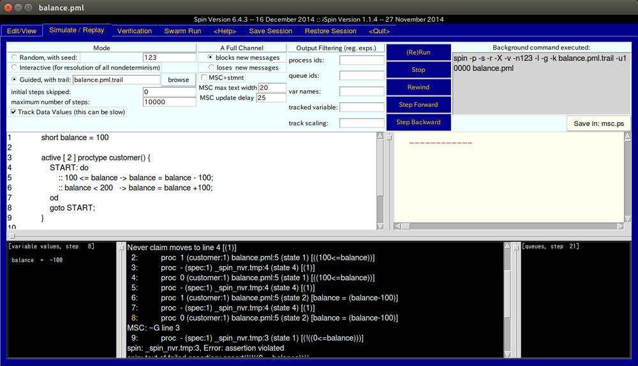Click the trail file field balance.pml.trail
Viewport: 638px width, 366px height.
click(x=116, y=80)
